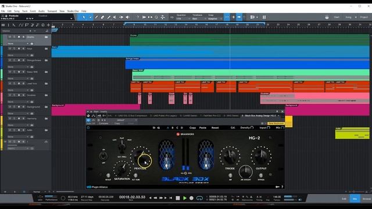Adjust the Pentode knob
Screen dimensions: 372x209
tap(141, 156)
